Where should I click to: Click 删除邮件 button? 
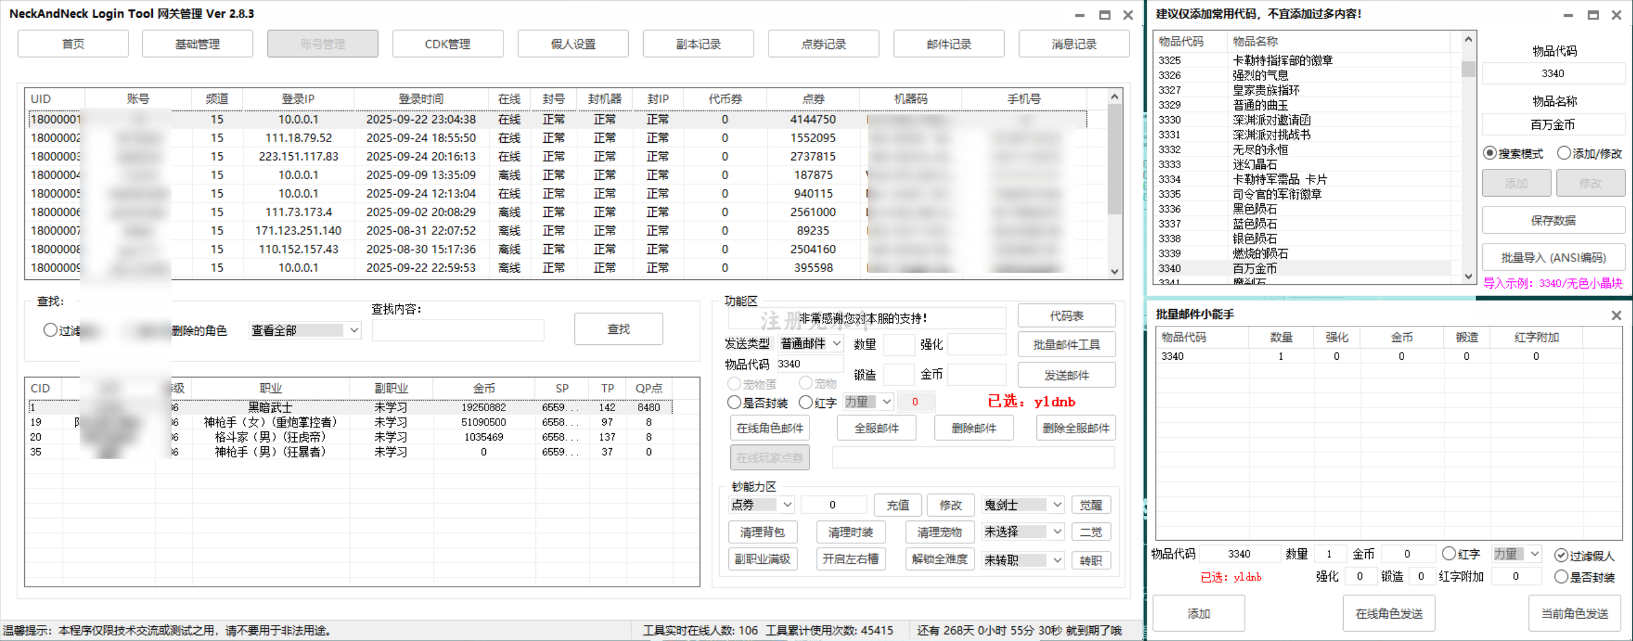(x=974, y=428)
